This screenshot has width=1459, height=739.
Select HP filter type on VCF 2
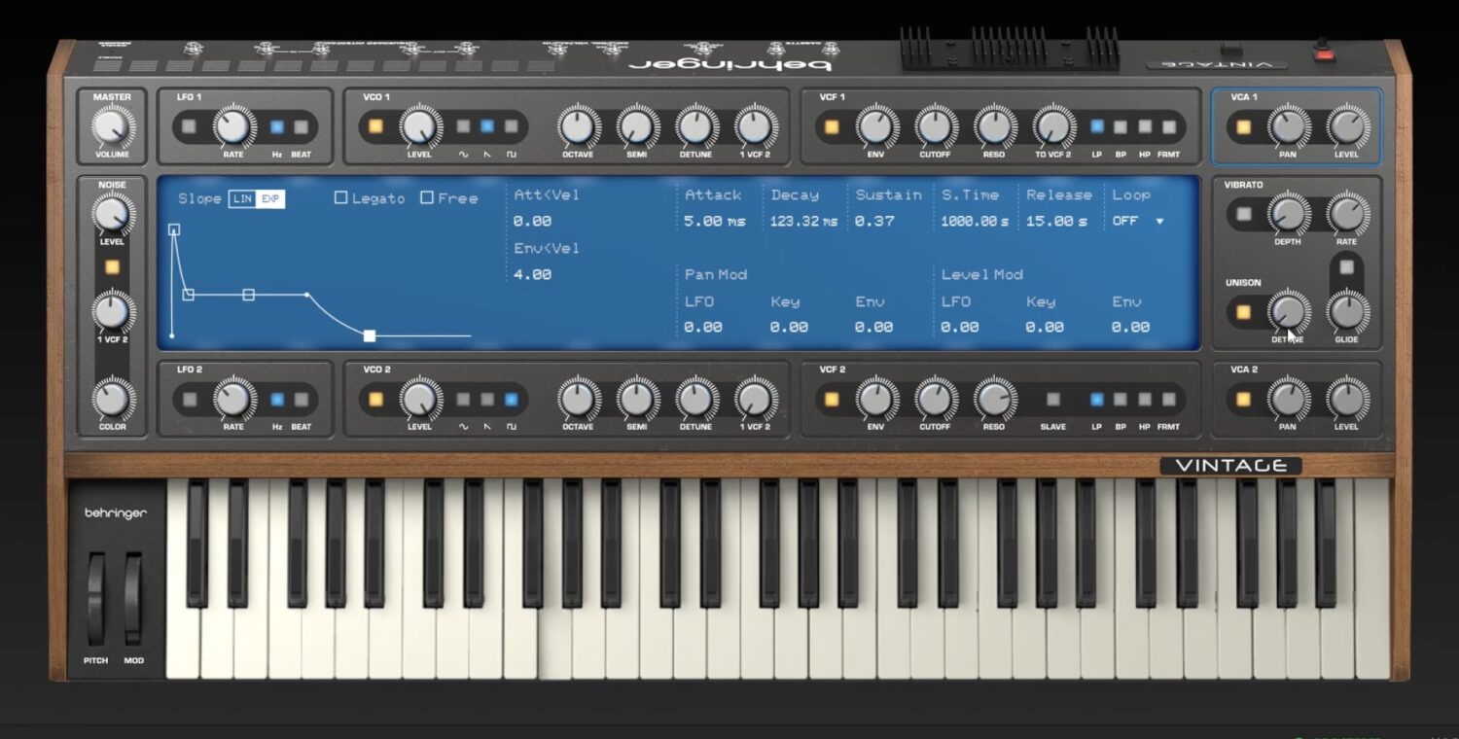click(1145, 399)
